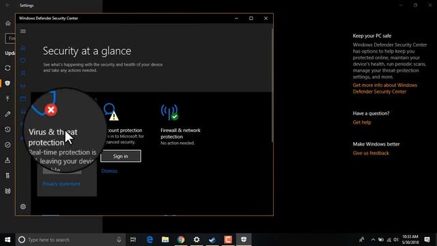The height and width of the screenshot is (246, 437).
Task: Open Task View on the taskbar
Action: [133, 240]
